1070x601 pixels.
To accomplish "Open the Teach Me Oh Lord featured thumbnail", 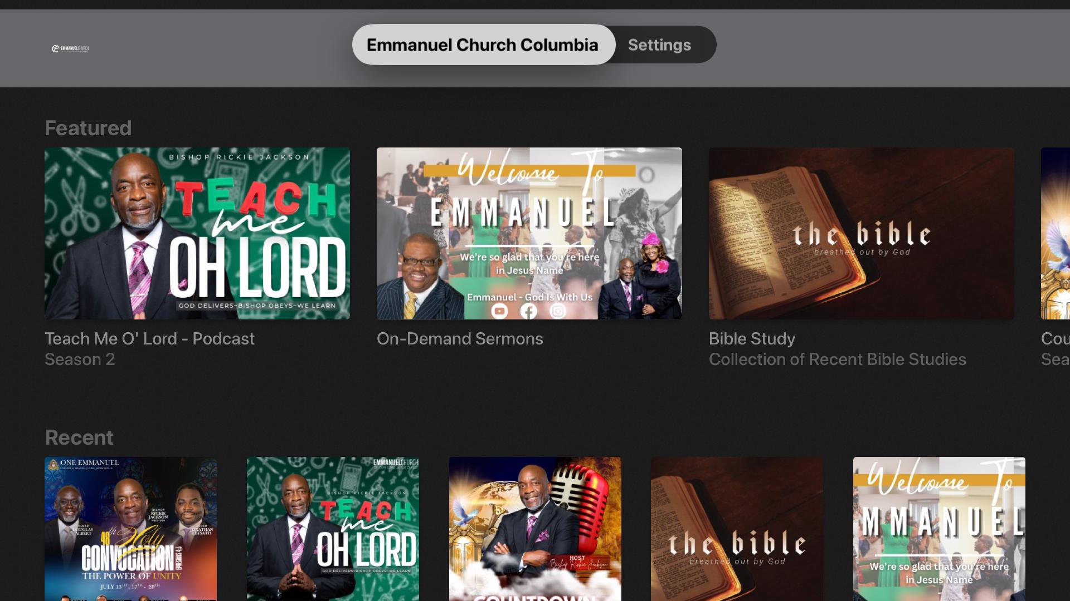I will tap(197, 233).
